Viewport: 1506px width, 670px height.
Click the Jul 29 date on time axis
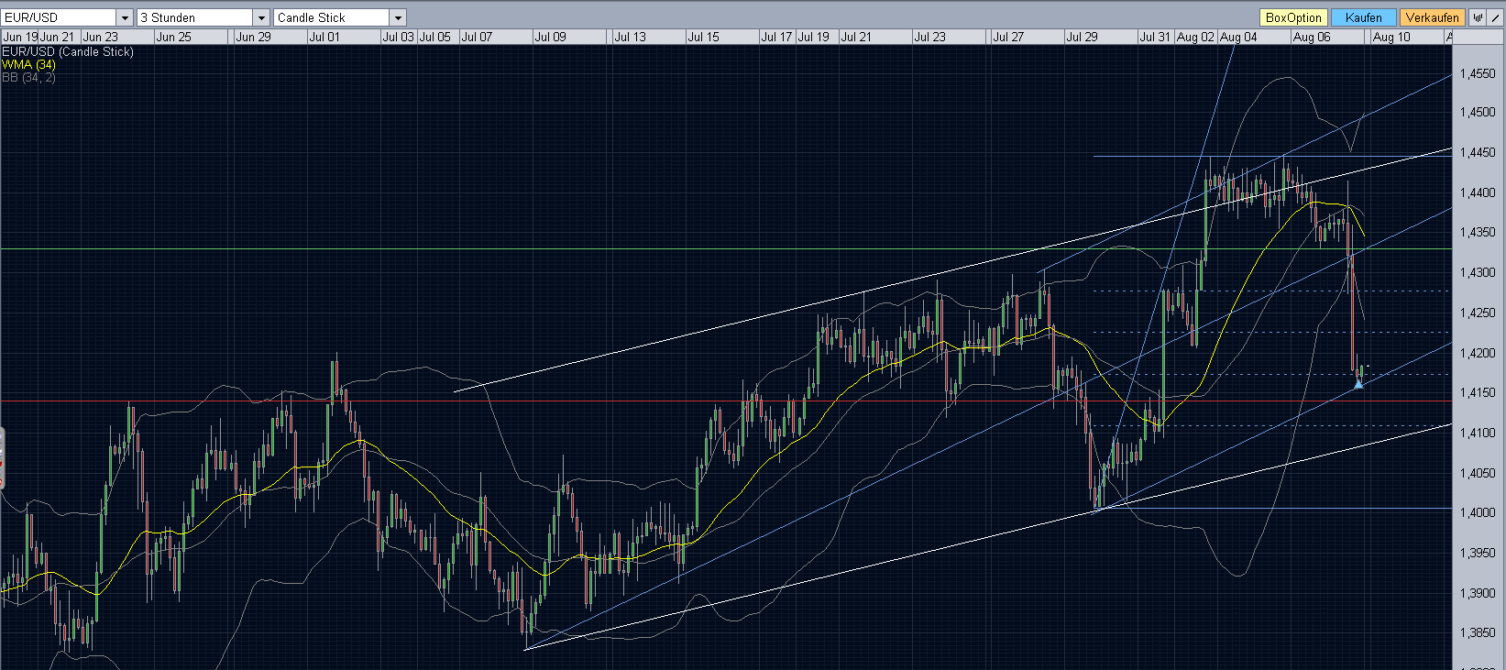[1082, 37]
